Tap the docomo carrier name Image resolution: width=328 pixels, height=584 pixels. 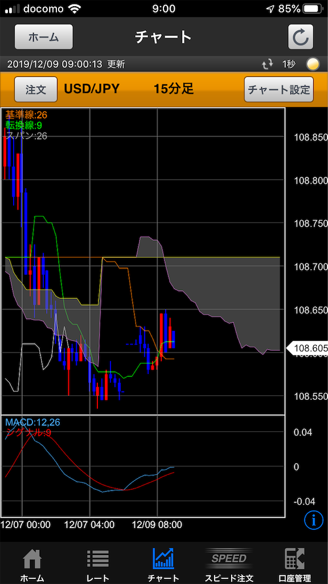tap(43, 9)
